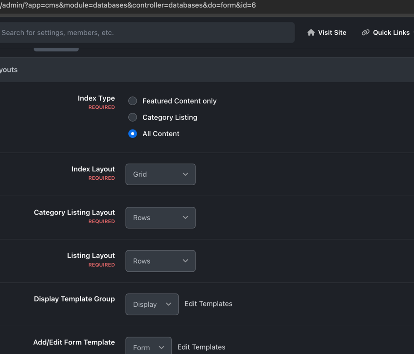The height and width of the screenshot is (354, 414).
Task: Open the Listing Layout Rows dropdown
Action: 161,261
